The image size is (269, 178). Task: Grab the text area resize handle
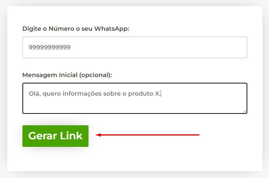coord(245,111)
